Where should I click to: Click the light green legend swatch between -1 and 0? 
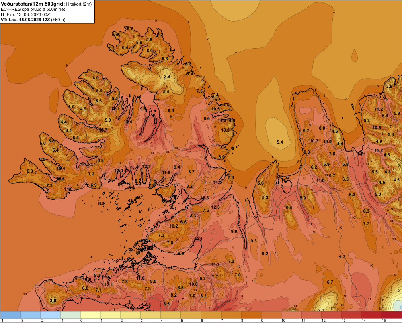70,315
